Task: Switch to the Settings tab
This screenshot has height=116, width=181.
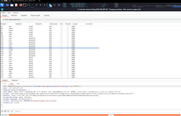Action: click(47, 15)
